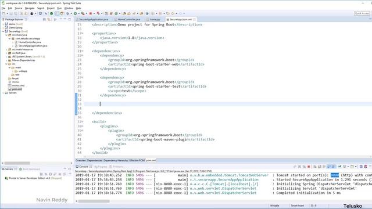
Task: Select the Effective POM tab
Action: pyautogui.click(x=137, y=160)
